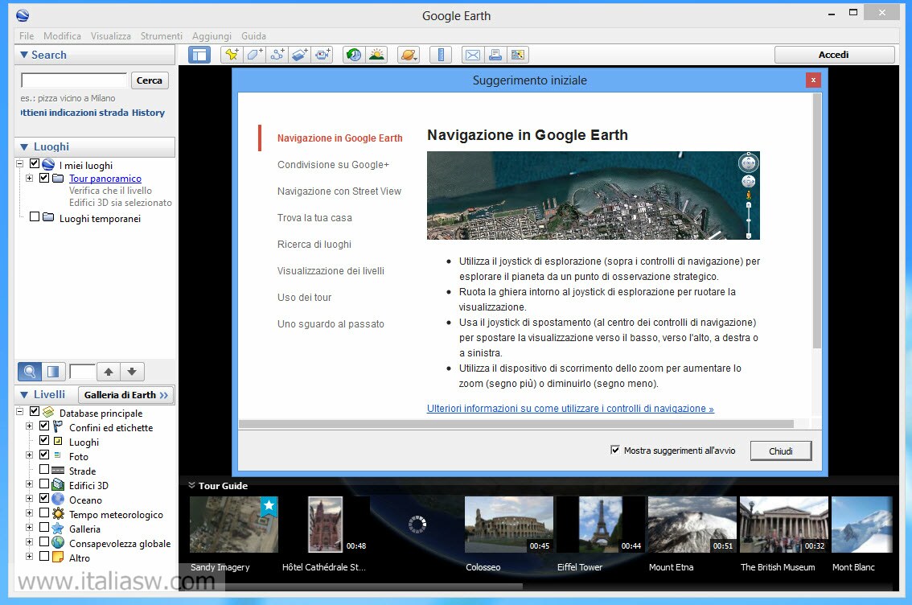Enable the Altro layer checkbox
Viewport: 912px width, 605px height.
pyautogui.click(x=44, y=556)
